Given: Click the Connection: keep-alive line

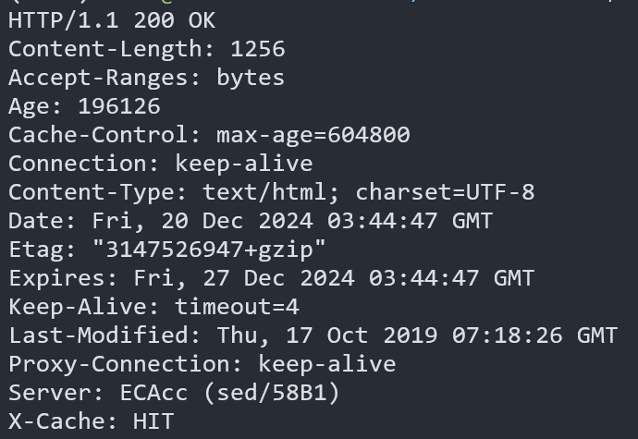Looking at the screenshot, I should coord(160,164).
